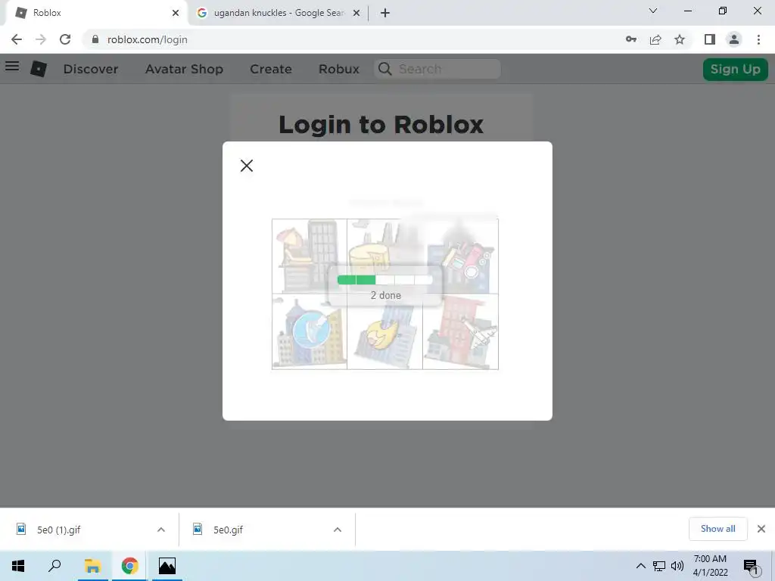This screenshot has height=581, width=775.
Task: Choose the captcha tile with the camera on buildings
Action: [x=460, y=256]
